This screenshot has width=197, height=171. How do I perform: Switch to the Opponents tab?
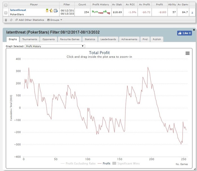tap(48, 39)
